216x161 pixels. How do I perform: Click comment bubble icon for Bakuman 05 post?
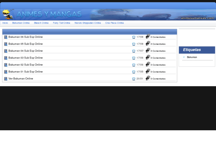(x=148, y=43)
